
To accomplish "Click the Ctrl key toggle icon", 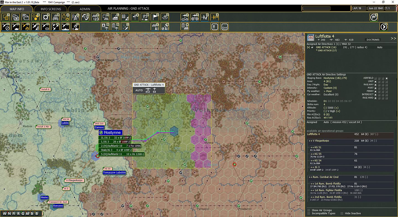I will coord(225,27).
